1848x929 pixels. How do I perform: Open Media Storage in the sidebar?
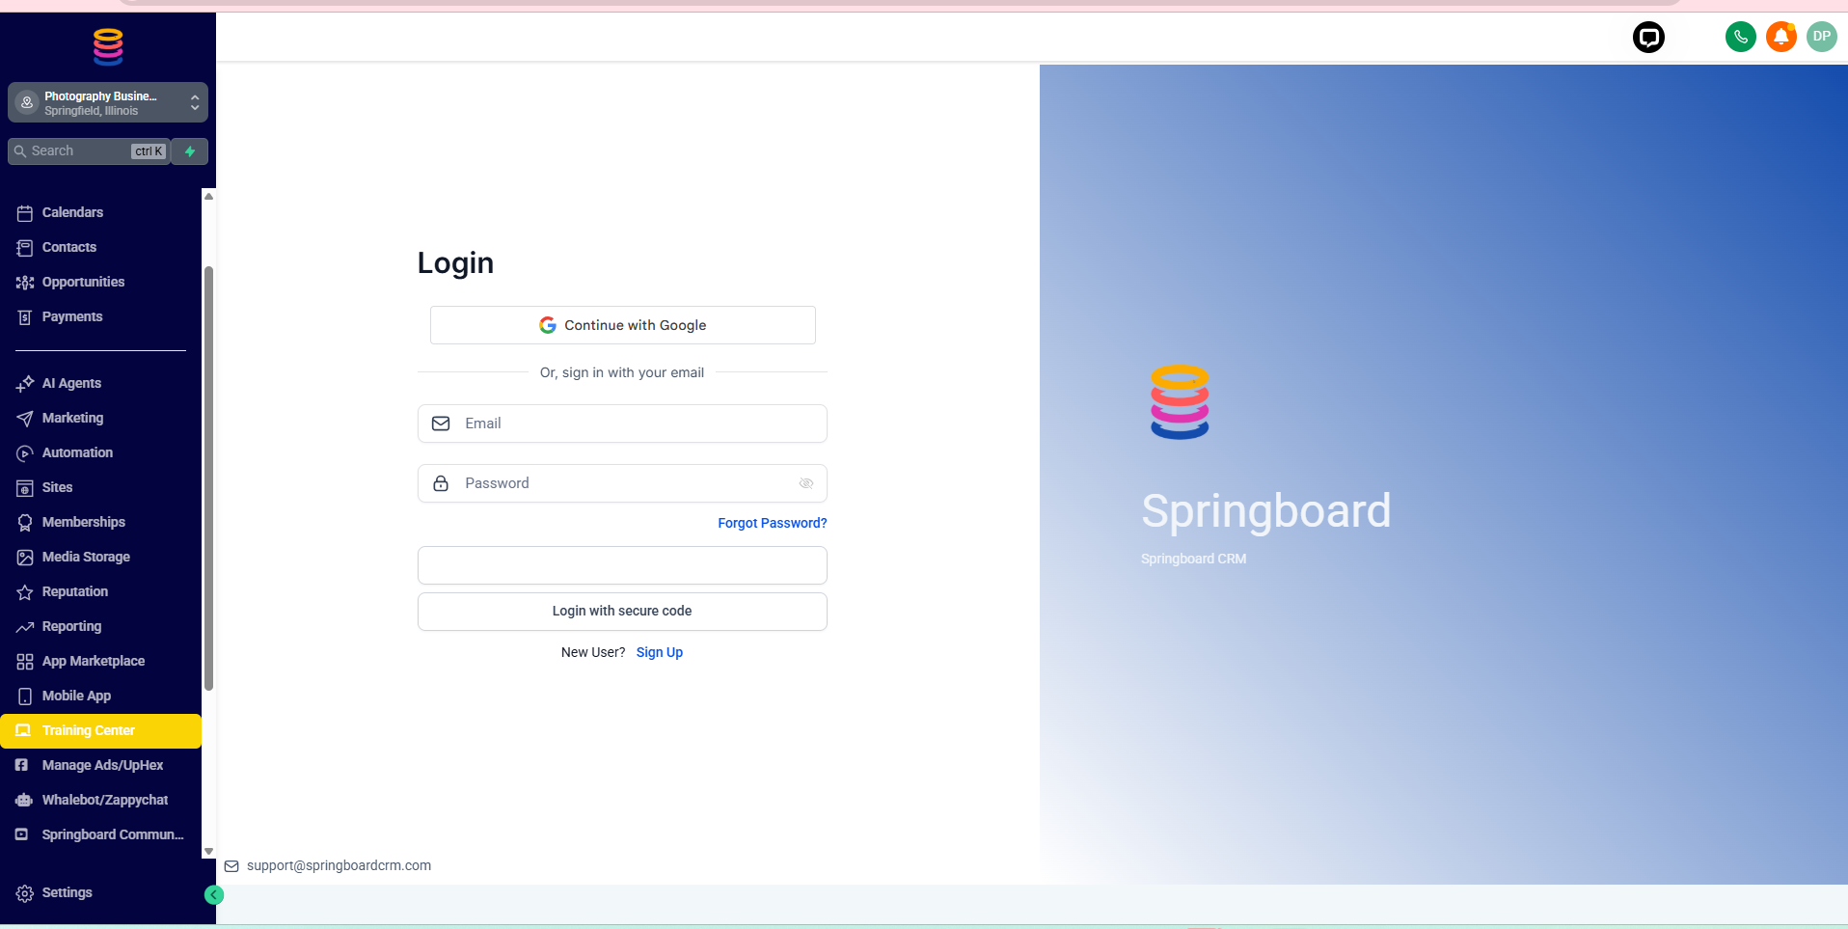tap(86, 557)
